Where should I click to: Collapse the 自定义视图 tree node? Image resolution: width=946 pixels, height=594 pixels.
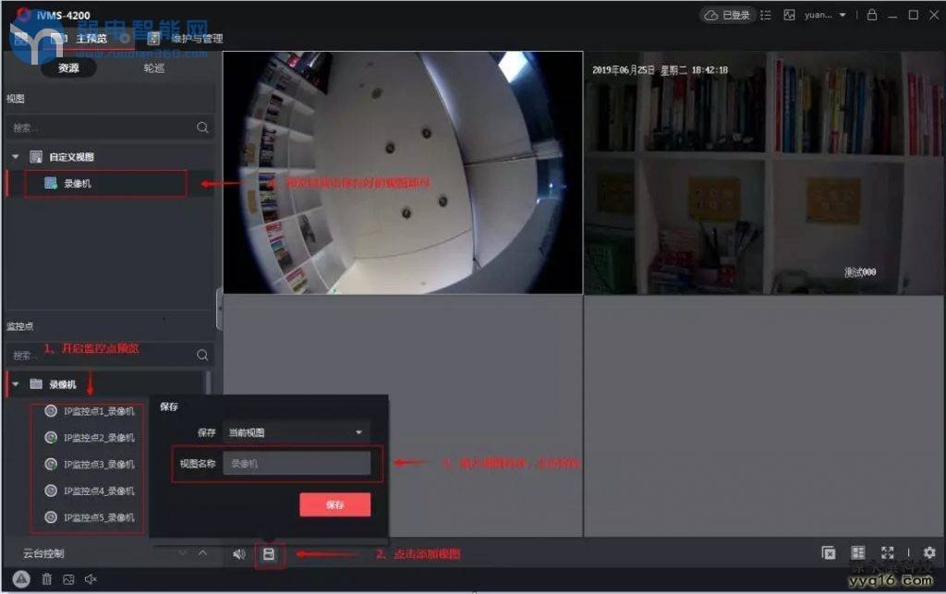[x=16, y=157]
